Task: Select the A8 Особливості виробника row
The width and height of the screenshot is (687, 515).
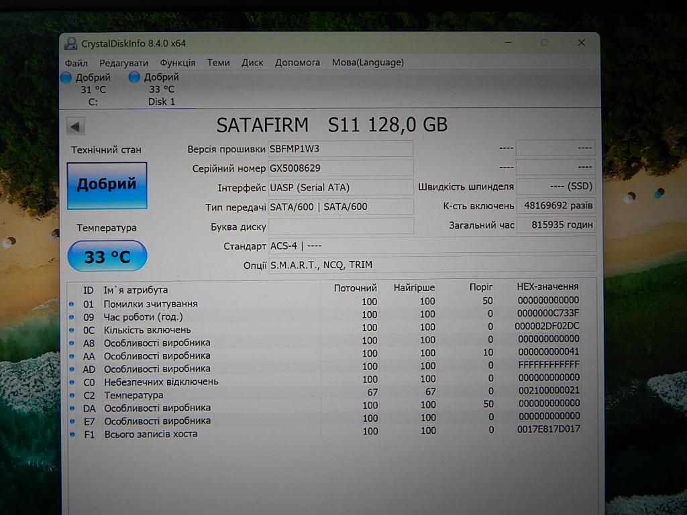Action: 325,341
